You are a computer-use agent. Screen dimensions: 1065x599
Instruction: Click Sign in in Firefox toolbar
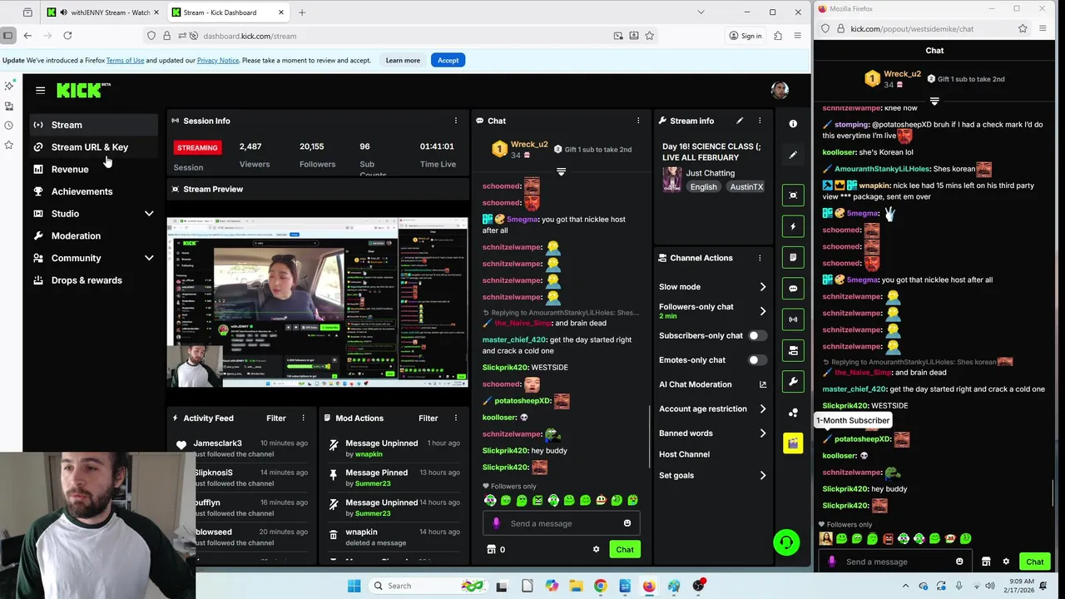(745, 36)
